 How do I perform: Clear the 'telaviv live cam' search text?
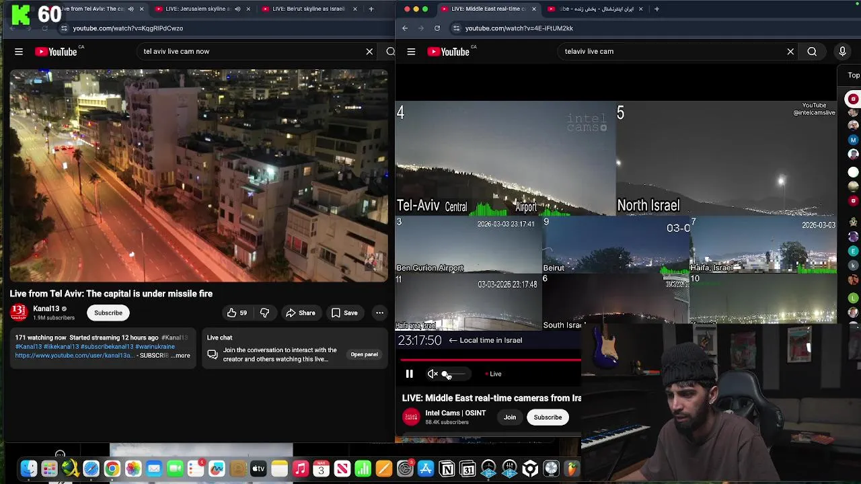coord(790,51)
